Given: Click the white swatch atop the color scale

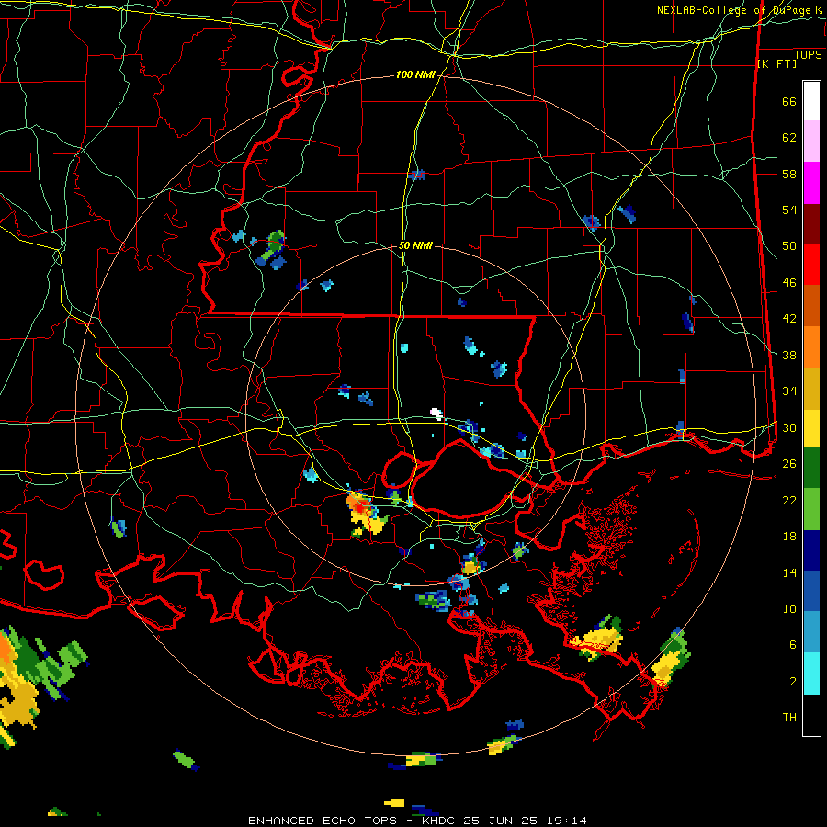Looking at the screenshot, I should [811, 101].
